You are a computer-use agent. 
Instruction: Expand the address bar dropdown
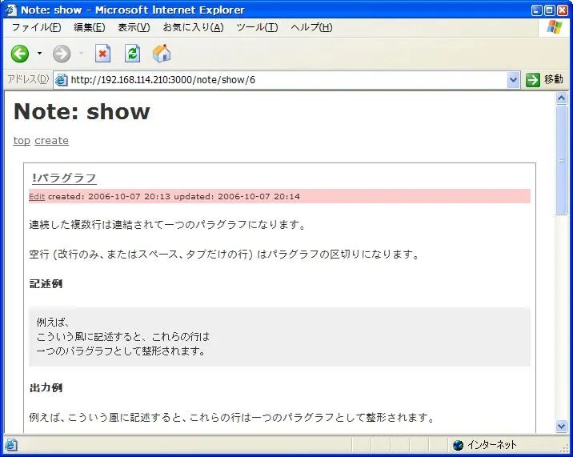[x=513, y=80]
